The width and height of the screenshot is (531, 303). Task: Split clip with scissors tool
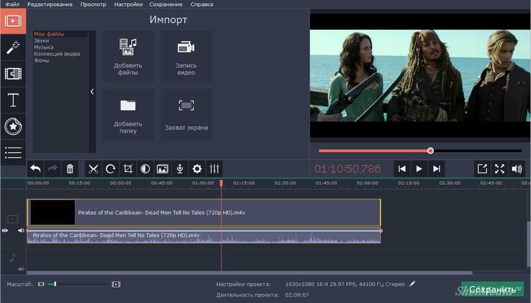pyautogui.click(x=93, y=169)
